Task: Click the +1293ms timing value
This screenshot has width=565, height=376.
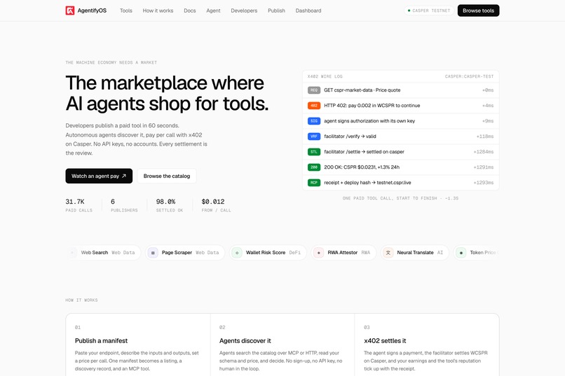Action: (484, 183)
